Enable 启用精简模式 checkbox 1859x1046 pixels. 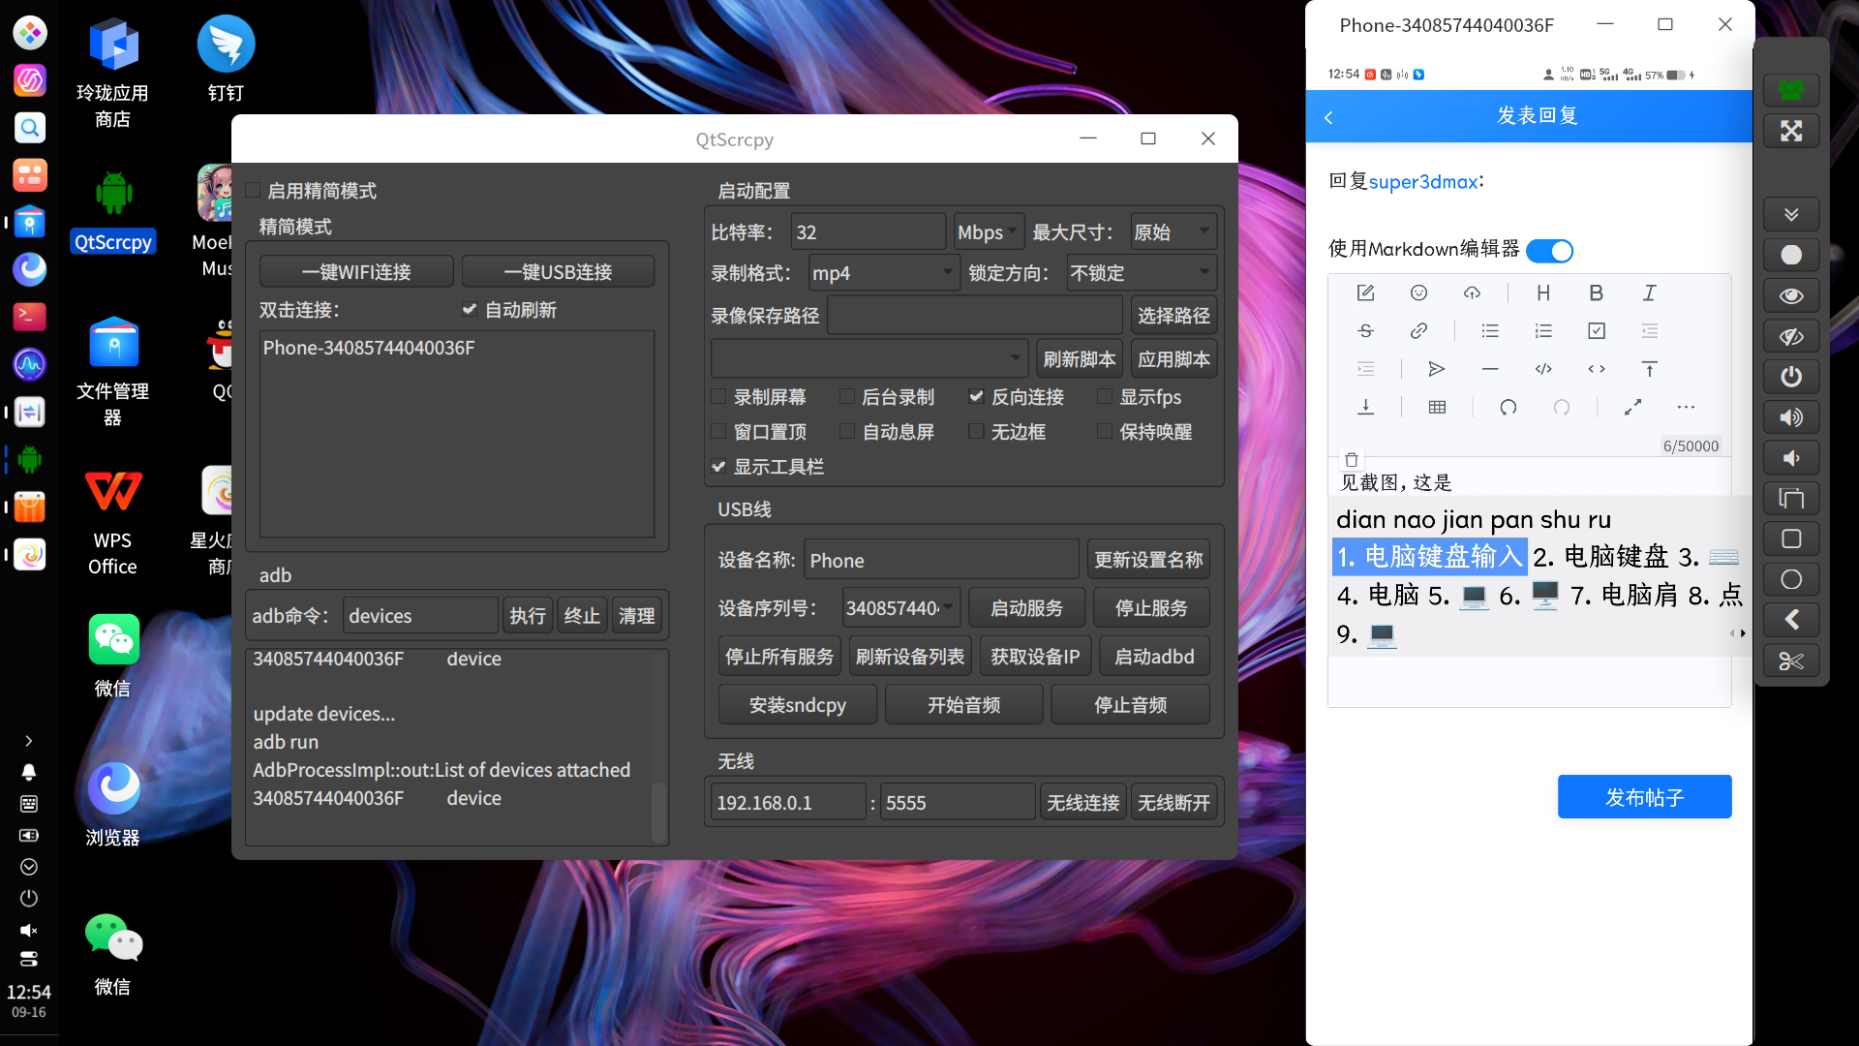pyautogui.click(x=253, y=191)
